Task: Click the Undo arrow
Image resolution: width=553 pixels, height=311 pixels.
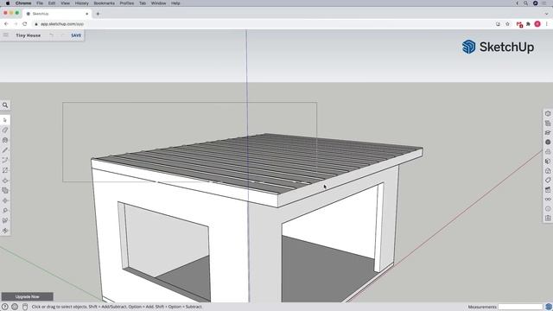Action: (x=52, y=35)
